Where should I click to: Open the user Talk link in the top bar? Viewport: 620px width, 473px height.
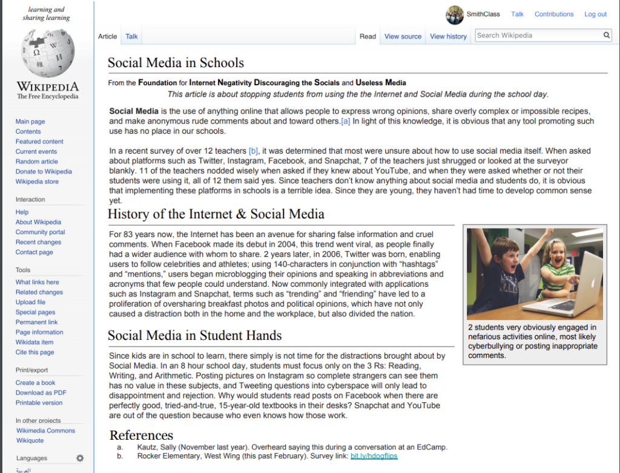pos(517,15)
